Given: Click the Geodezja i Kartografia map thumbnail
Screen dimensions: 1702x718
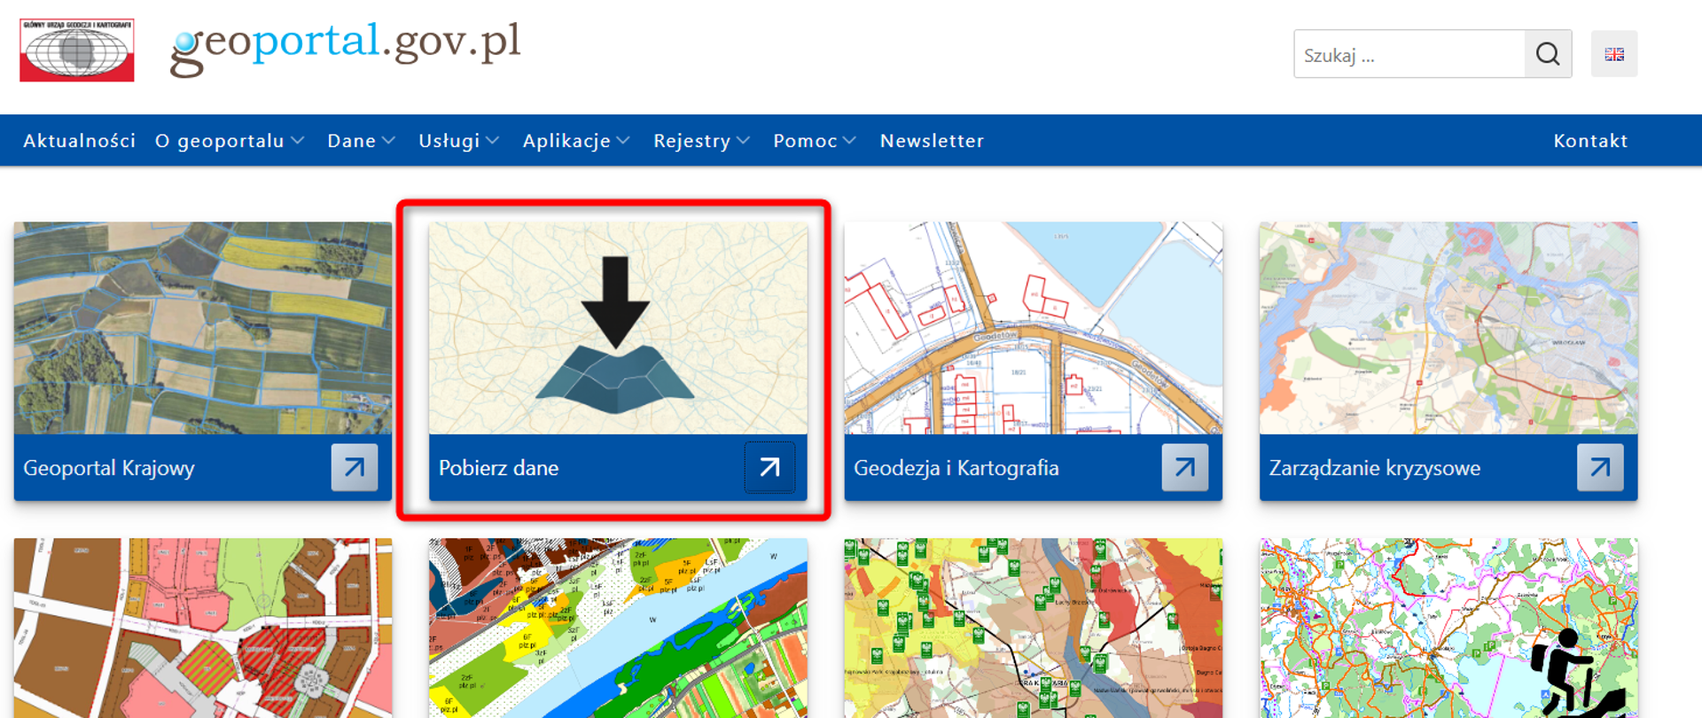Looking at the screenshot, I should (x=1034, y=328).
